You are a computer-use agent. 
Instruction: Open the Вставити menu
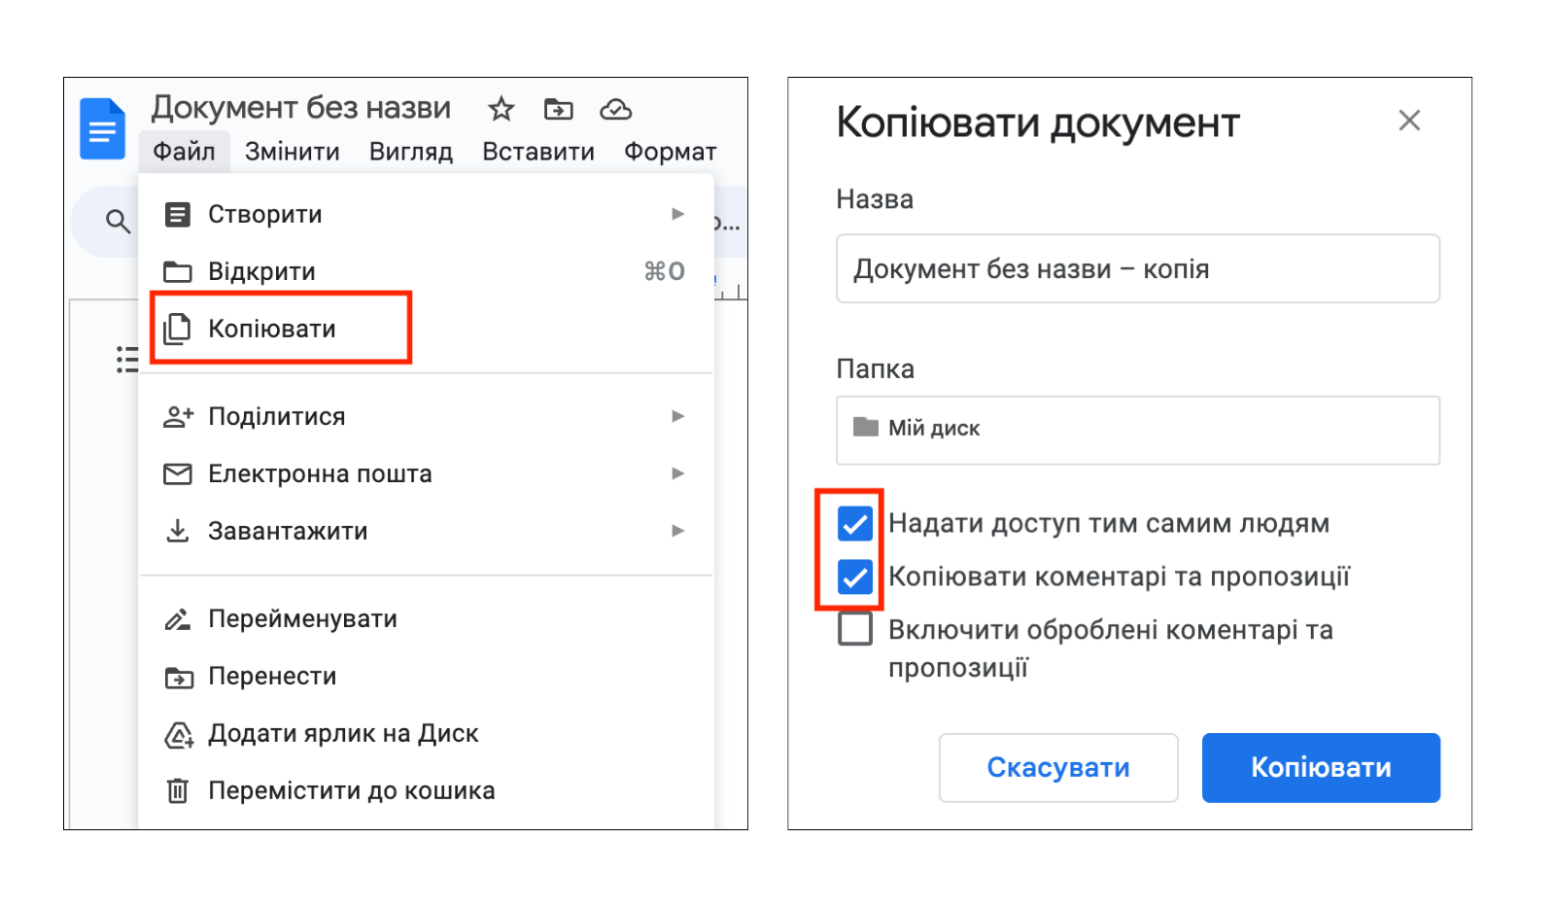[x=538, y=152]
